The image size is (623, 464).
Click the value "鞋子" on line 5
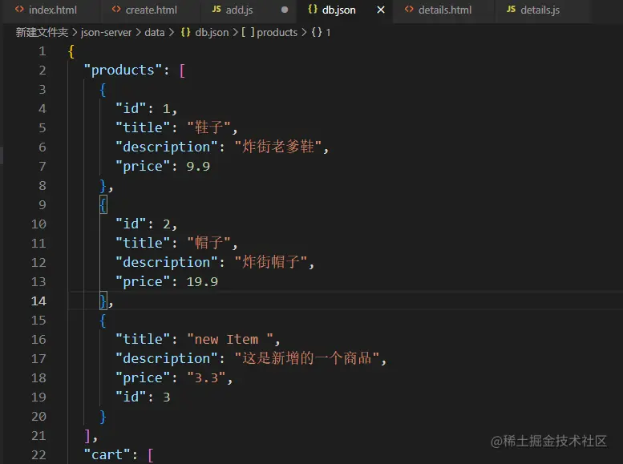208,128
